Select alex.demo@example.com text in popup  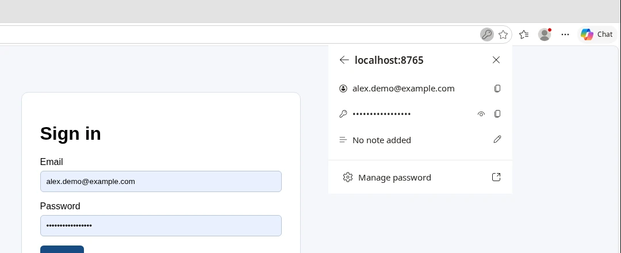point(404,89)
